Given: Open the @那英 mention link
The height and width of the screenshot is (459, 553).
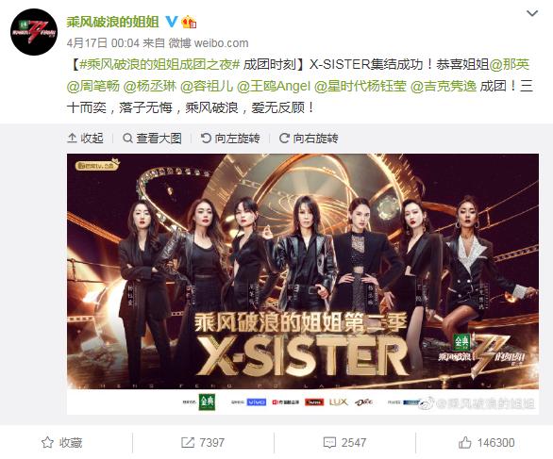Looking at the screenshot, I should 510,65.
